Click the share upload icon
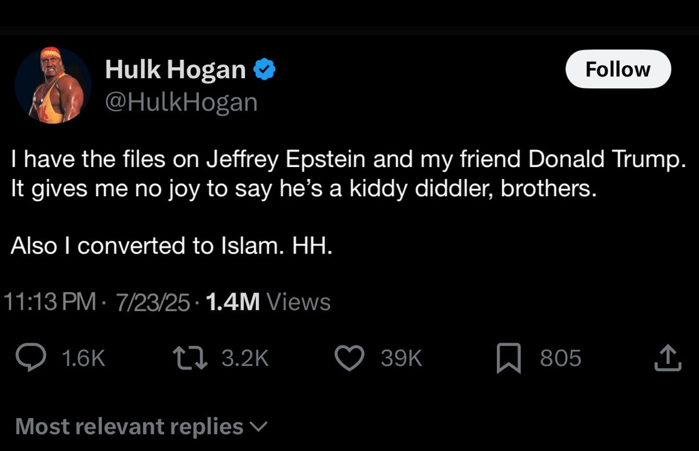 click(x=669, y=358)
